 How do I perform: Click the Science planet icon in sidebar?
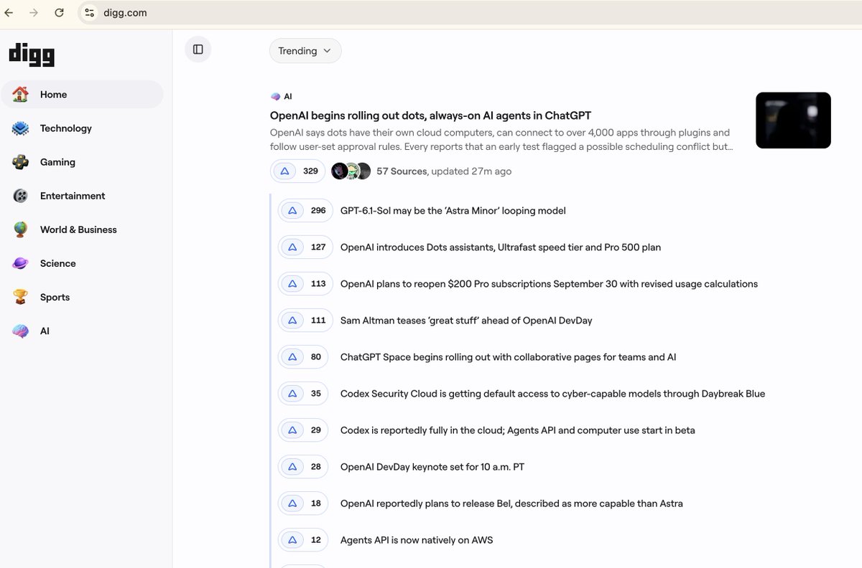tap(20, 263)
